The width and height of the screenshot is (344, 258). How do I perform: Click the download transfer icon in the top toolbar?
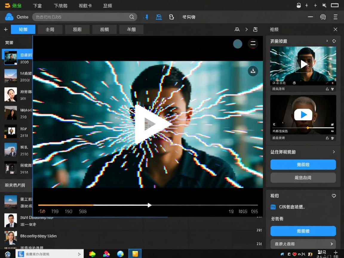tap(146, 17)
